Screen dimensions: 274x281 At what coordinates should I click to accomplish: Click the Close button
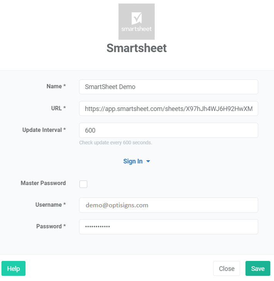pos(227,269)
